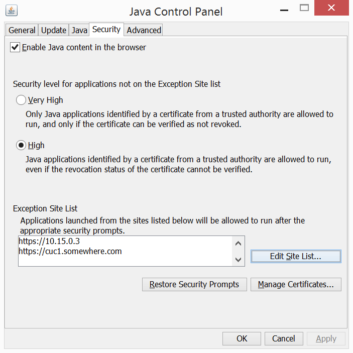Open the Java tab
353x353 pixels.
click(79, 30)
